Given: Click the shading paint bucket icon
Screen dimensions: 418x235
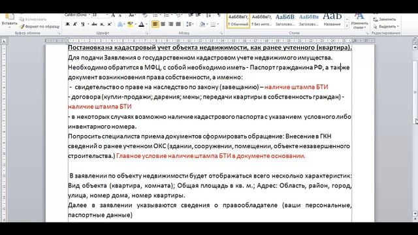Looking at the screenshot, I should click(202, 24).
